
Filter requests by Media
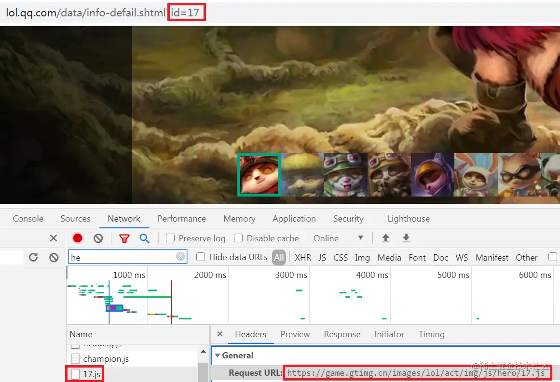click(389, 258)
